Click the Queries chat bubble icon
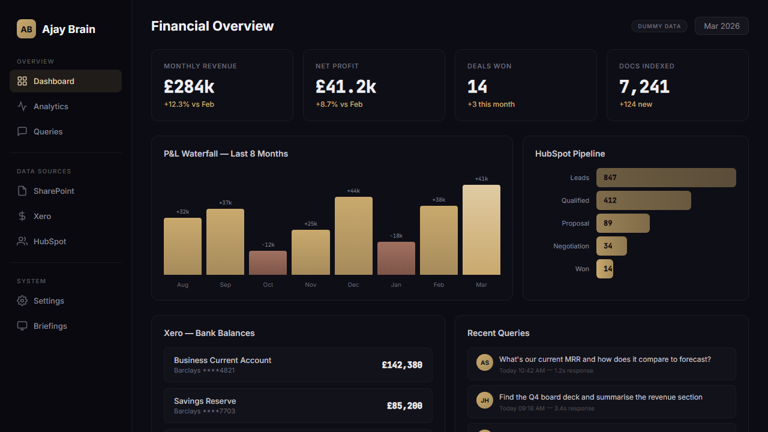Image resolution: width=768 pixels, height=432 pixels. (x=22, y=131)
